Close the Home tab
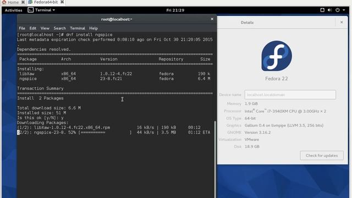 [23, 2]
